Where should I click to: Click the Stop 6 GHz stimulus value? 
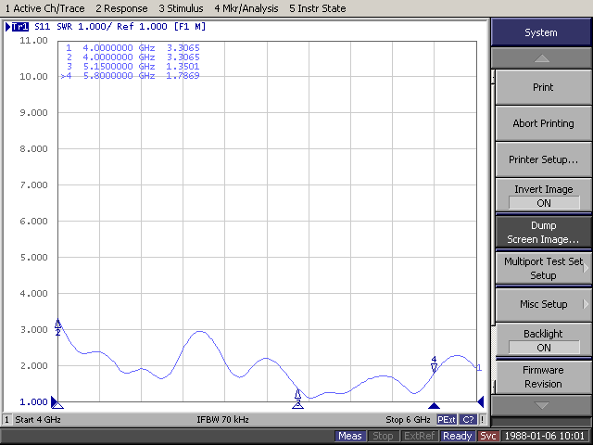409,420
